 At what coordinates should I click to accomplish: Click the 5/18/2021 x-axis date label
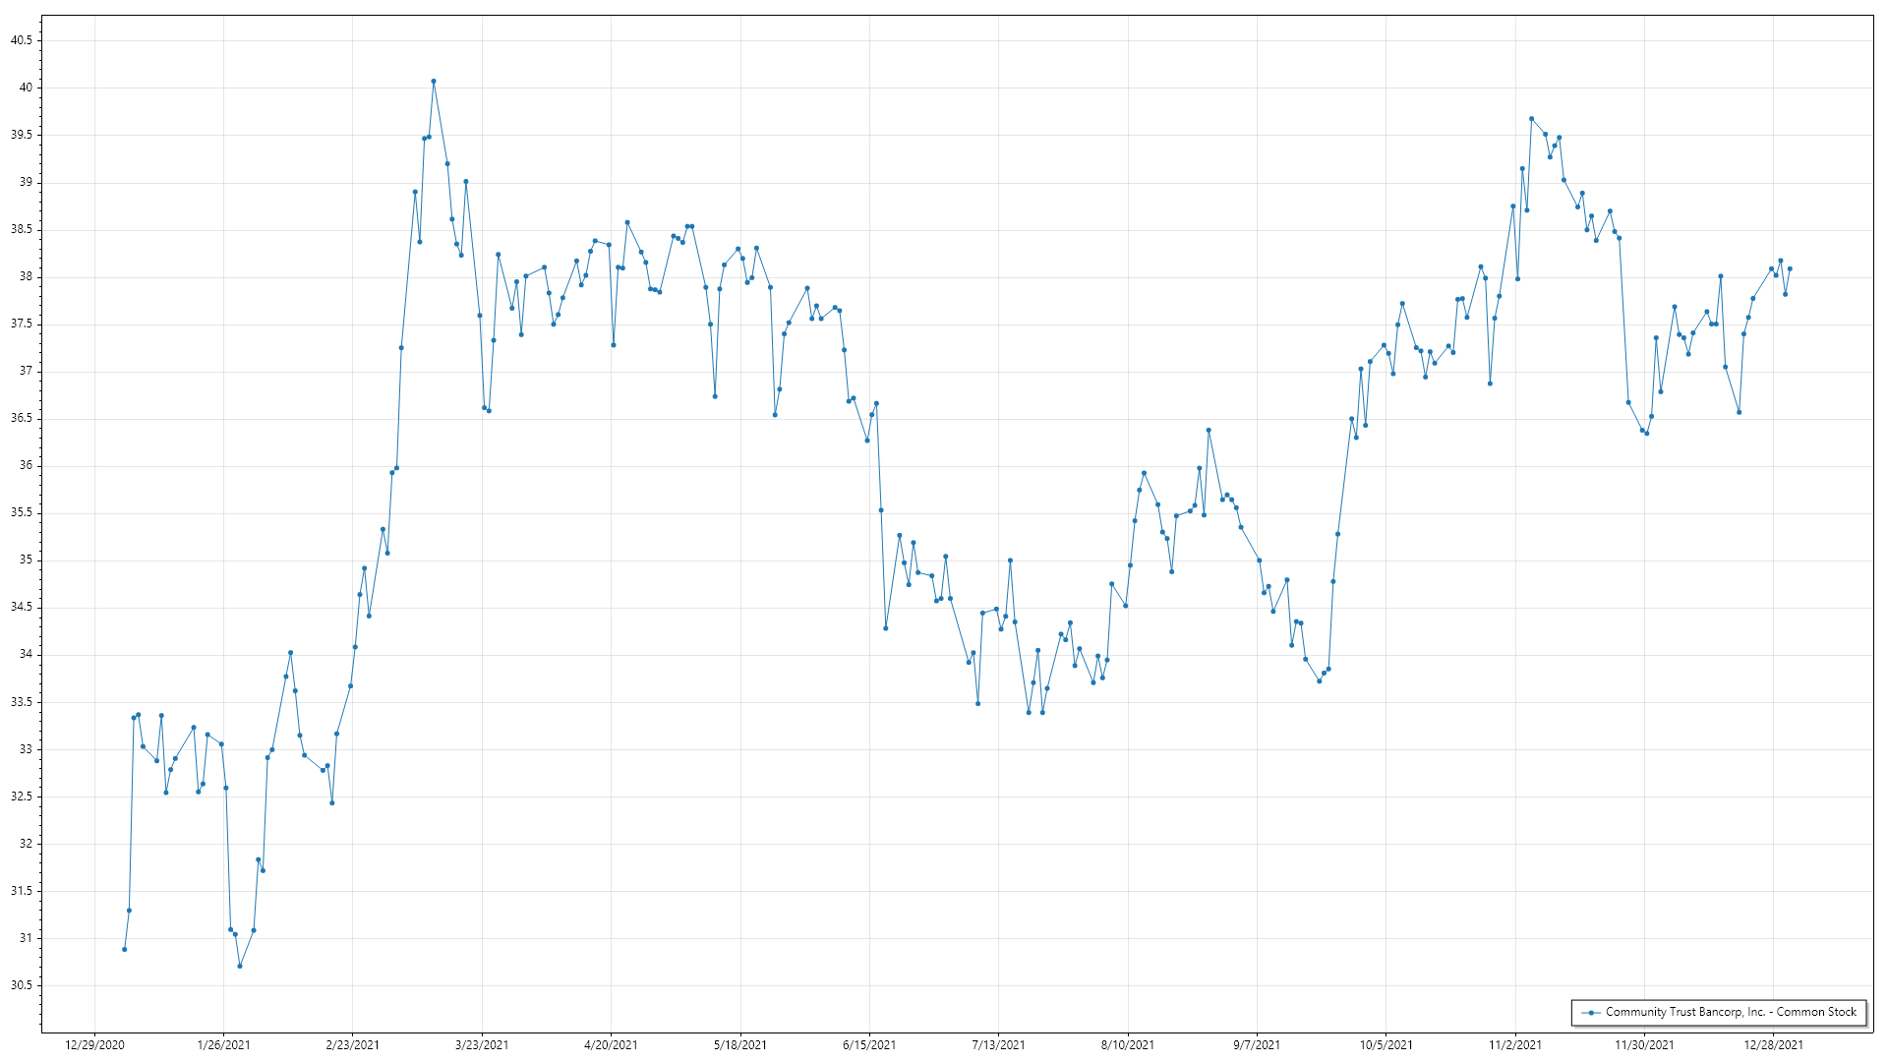click(739, 1044)
